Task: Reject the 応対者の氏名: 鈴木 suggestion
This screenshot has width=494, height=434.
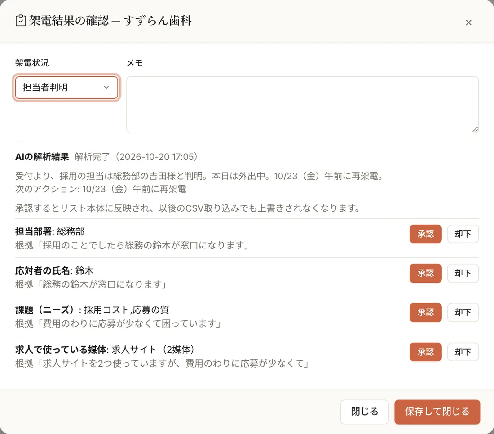Action: [x=463, y=273]
